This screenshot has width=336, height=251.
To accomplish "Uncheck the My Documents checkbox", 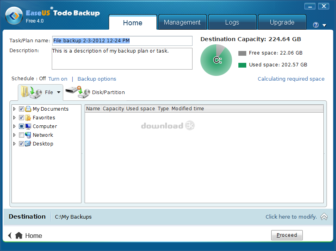I will [21, 109].
